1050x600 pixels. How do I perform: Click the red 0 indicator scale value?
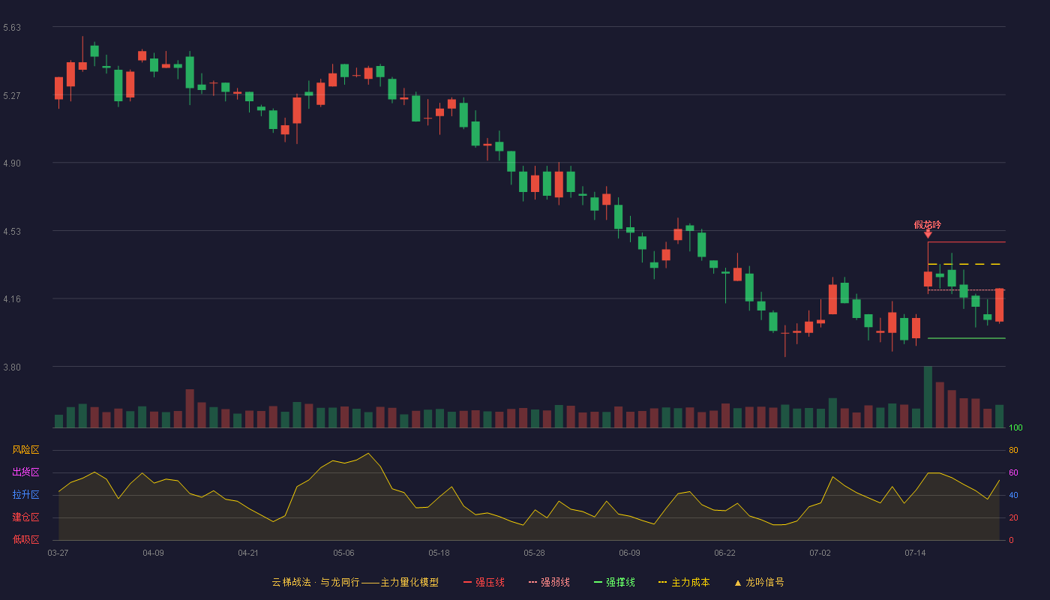[1011, 541]
